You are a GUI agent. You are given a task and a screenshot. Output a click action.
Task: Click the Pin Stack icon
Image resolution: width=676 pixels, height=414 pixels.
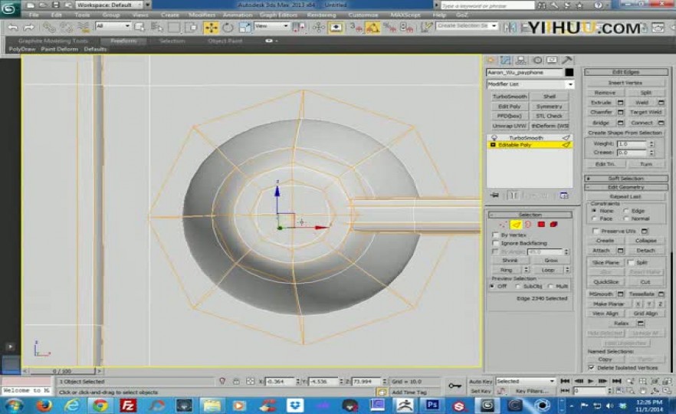pyautogui.click(x=494, y=195)
